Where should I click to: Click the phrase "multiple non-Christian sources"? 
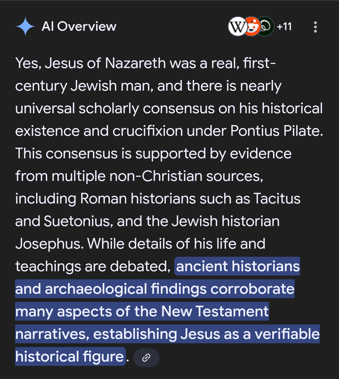click(x=157, y=176)
